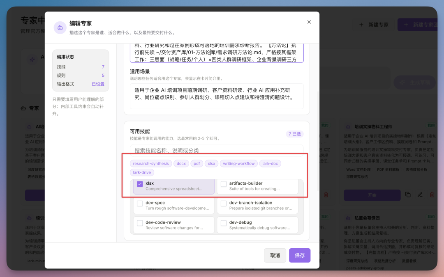Click the robot icon in dialog header
Screen dimensions: 444x277
pos(60,28)
